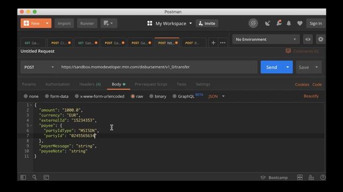Open Bootcamp in the status bar
This screenshot has width=343, height=192.
(274, 178)
